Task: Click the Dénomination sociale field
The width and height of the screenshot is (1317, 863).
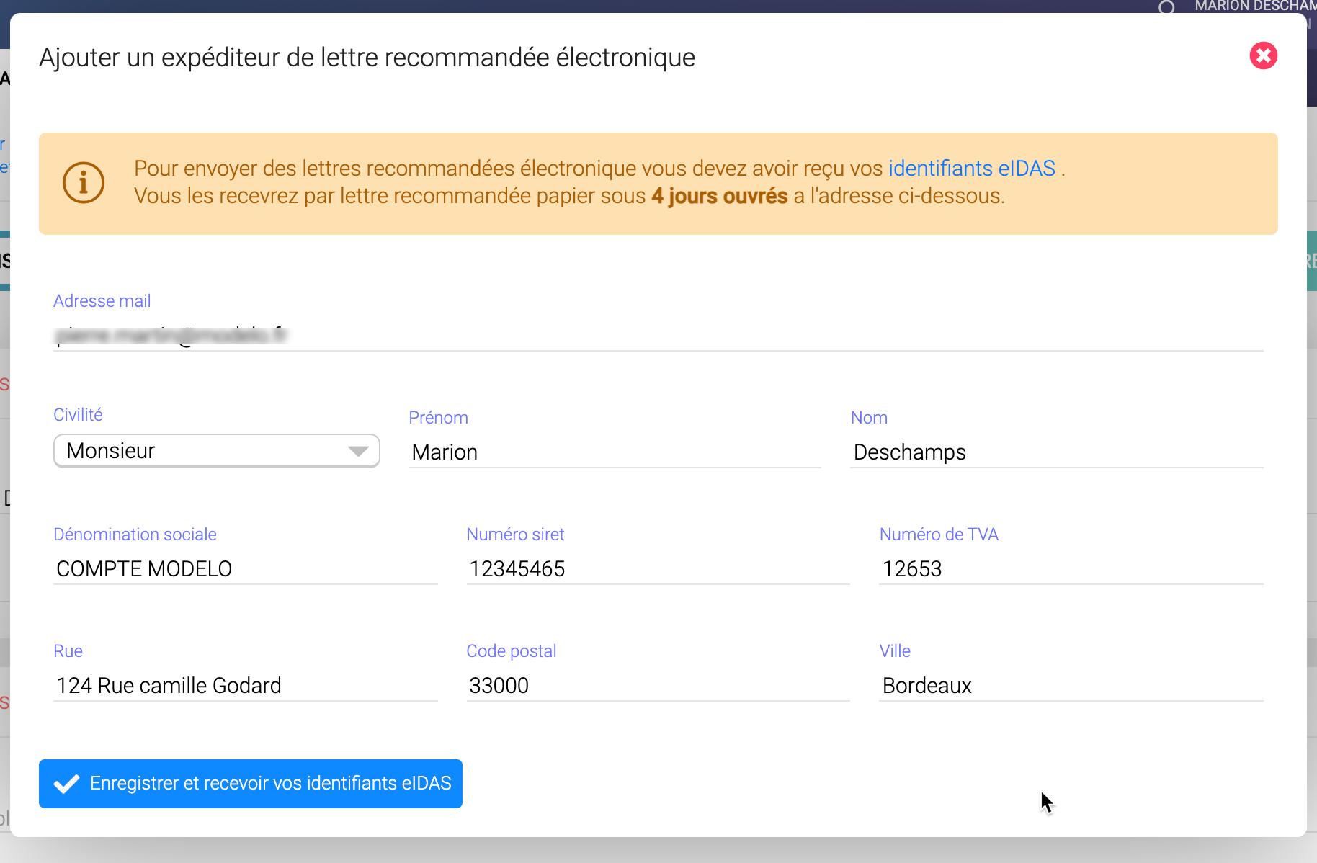Action: pyautogui.click(x=245, y=569)
